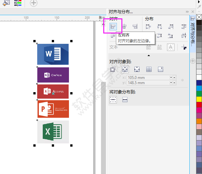Image resolution: width=202 pixels, height=174 pixels.
Task: Collapse the align section with the triangle arrow
Action: click(x=149, y=55)
